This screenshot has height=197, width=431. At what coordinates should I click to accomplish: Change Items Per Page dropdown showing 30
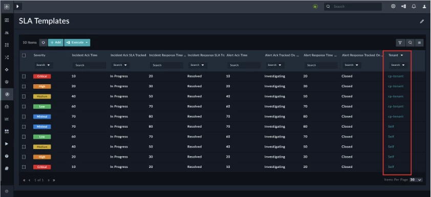[416, 180]
